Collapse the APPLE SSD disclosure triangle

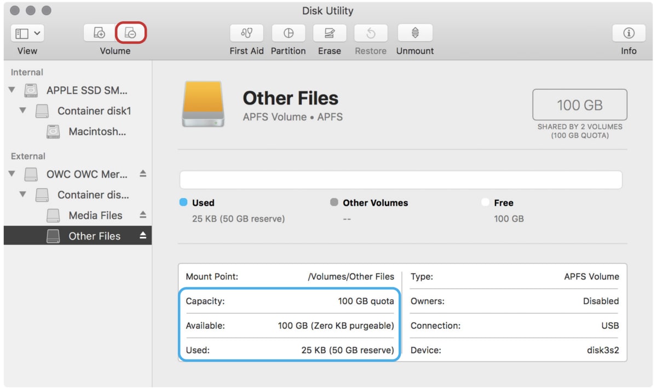[11, 90]
